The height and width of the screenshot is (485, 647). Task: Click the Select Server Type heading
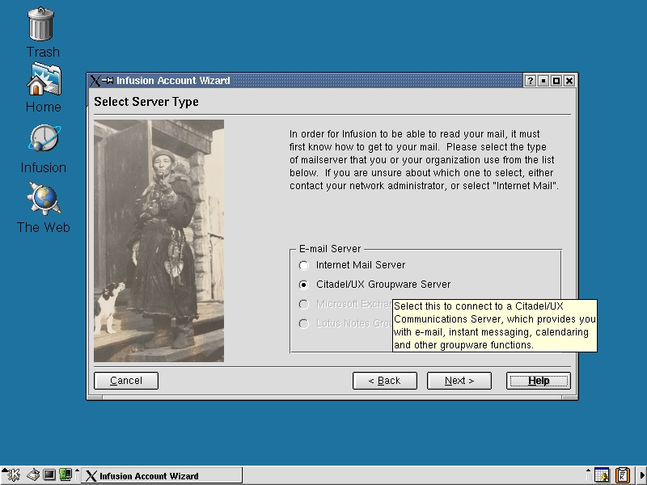146,102
